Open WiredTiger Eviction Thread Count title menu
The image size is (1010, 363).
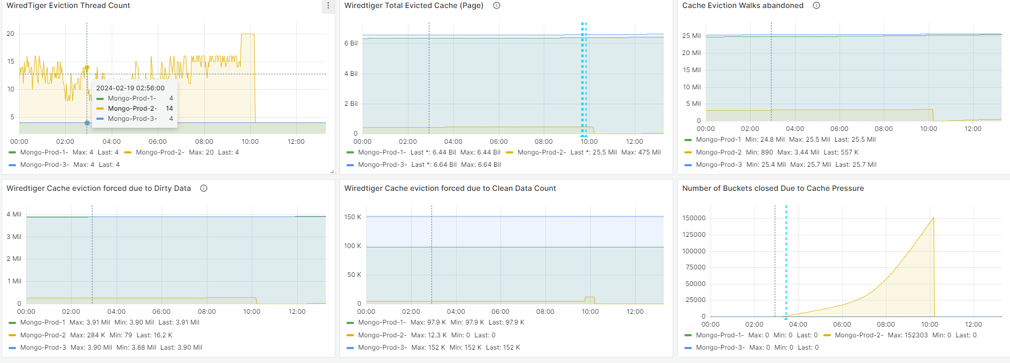68,6
